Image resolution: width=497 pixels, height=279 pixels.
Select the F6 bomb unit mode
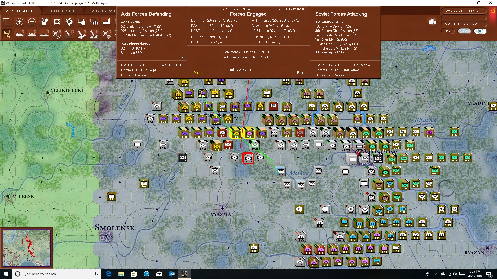point(69,34)
